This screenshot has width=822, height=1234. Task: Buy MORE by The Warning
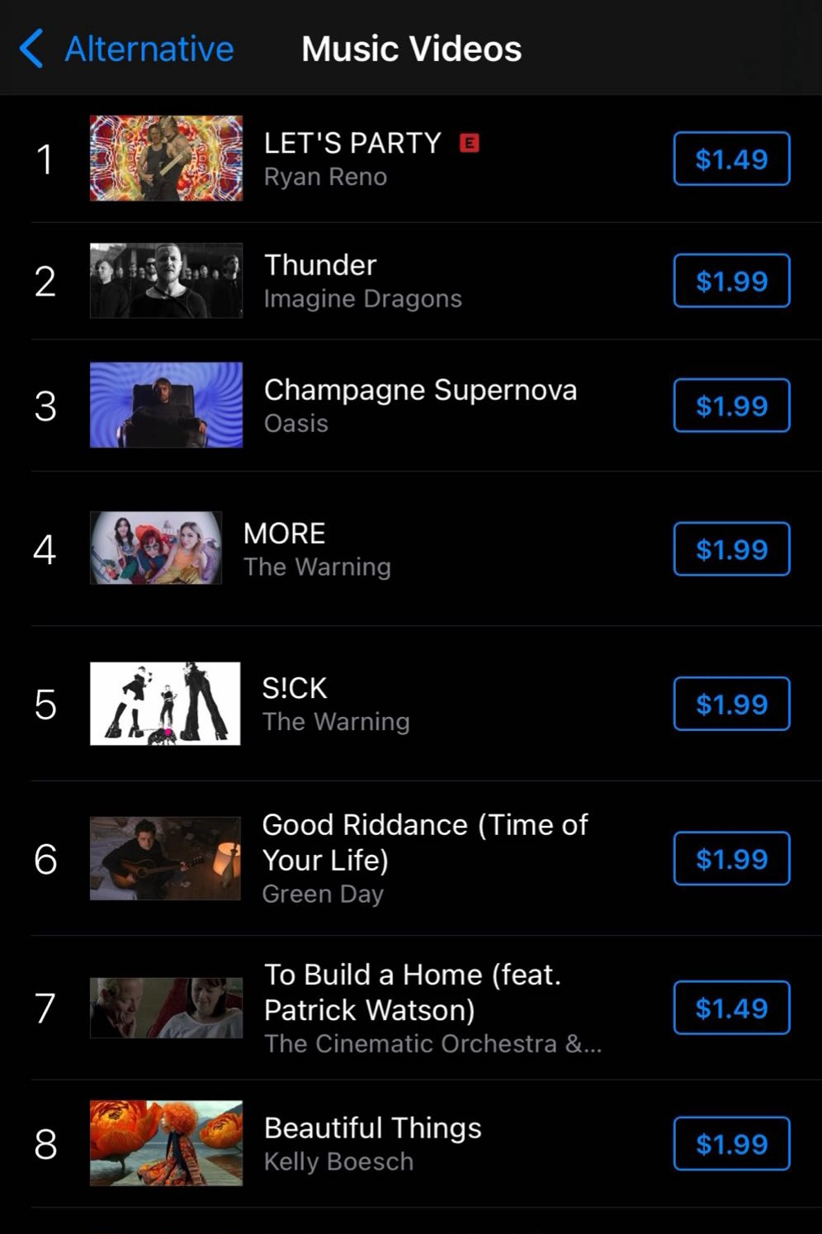coord(731,548)
